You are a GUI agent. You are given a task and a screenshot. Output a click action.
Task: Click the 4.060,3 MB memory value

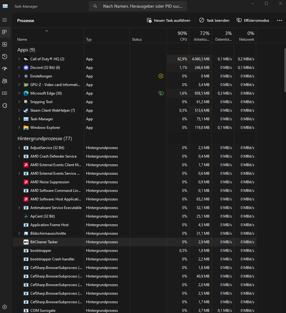click(201, 59)
